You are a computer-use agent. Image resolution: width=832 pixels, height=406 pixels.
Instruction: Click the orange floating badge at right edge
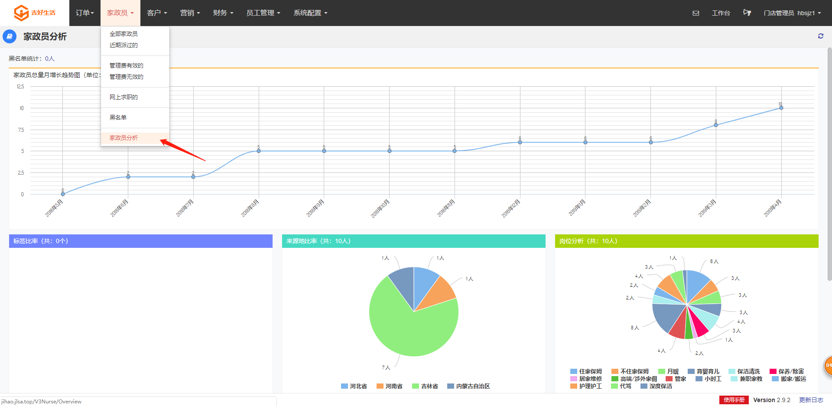[x=828, y=365]
